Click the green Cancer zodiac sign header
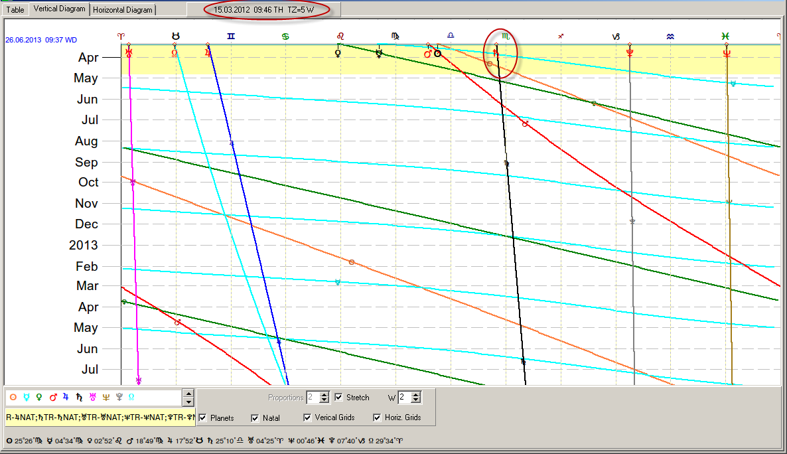 pos(285,36)
